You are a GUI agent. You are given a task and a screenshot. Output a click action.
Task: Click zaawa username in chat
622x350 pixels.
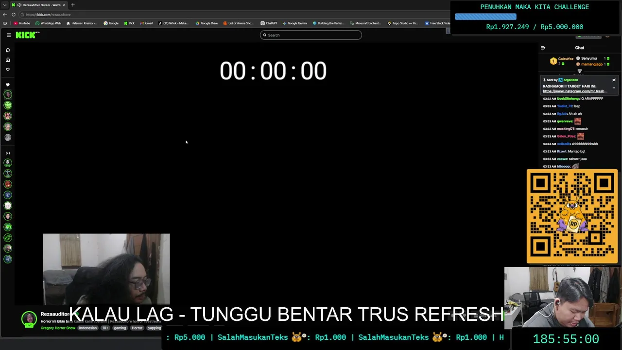pos(562,159)
